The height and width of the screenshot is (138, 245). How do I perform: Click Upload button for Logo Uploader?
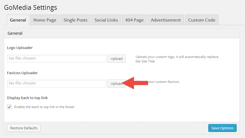tap(116, 59)
